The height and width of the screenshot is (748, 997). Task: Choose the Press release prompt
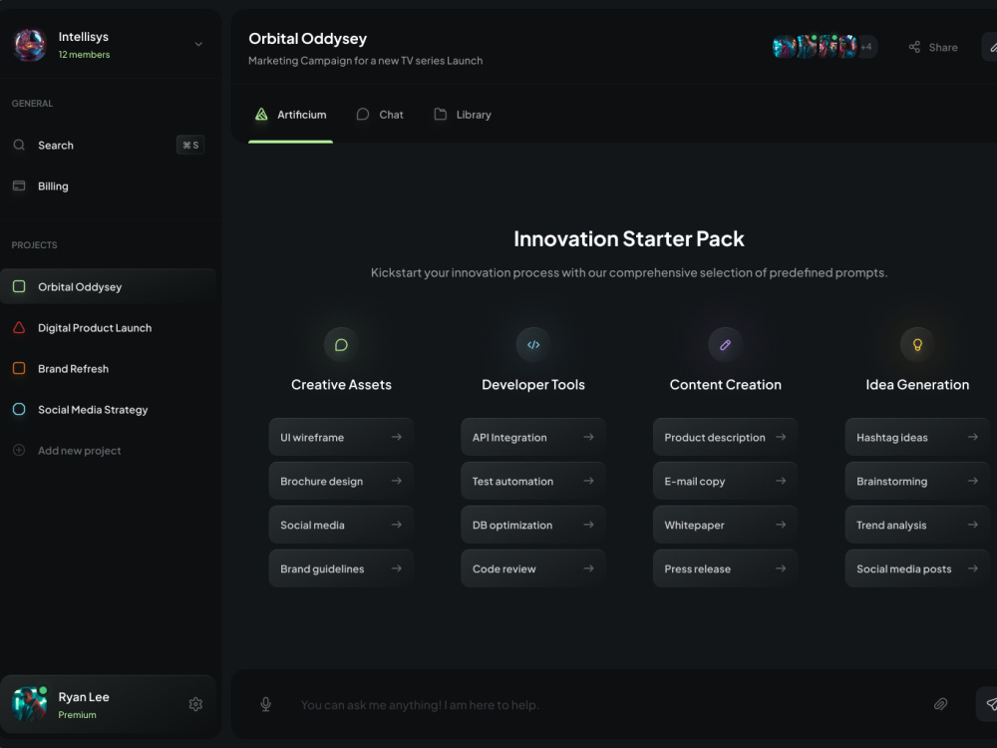tap(726, 568)
